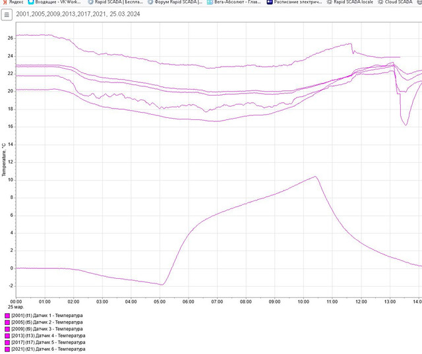Click the 08:00 time axis label
The width and height of the screenshot is (422, 354).
pos(246,302)
